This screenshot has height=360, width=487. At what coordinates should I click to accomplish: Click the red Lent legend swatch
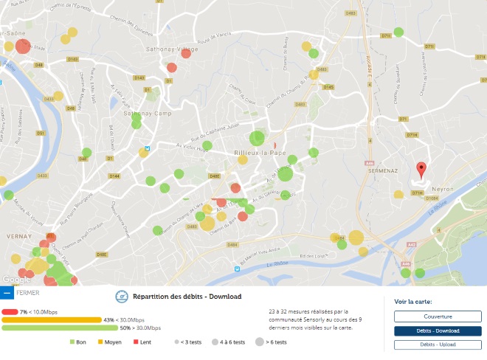136,342
